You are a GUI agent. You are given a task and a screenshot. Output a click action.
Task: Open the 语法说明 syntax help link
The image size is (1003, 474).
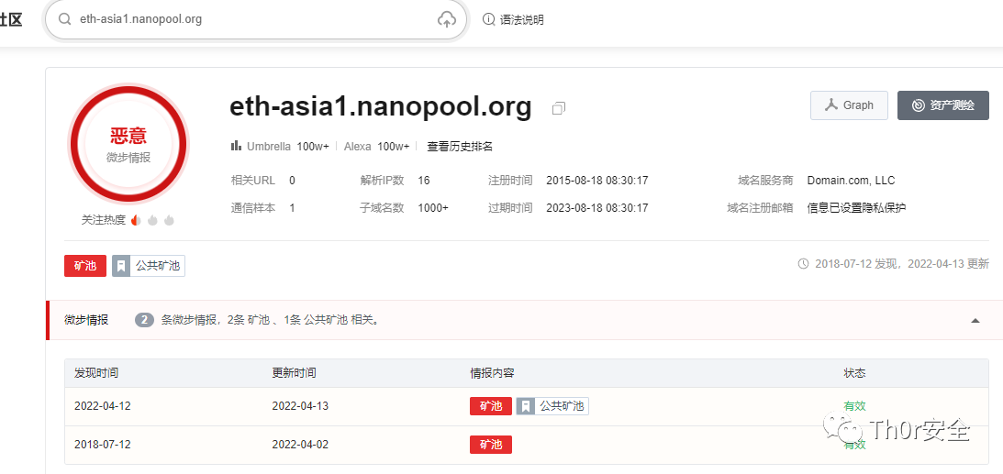[x=521, y=20]
